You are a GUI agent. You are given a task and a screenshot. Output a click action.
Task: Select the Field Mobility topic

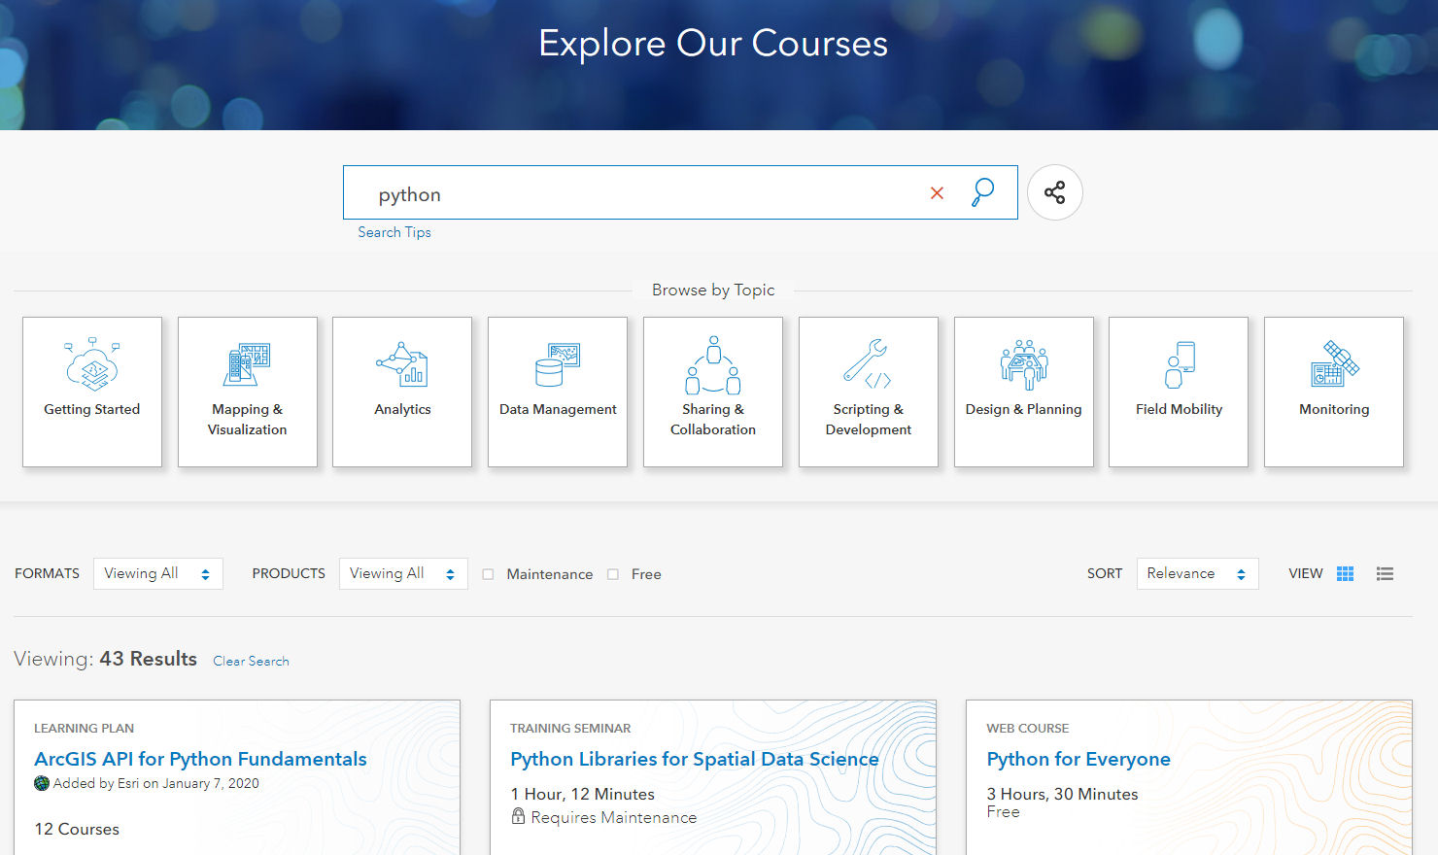click(x=1178, y=392)
